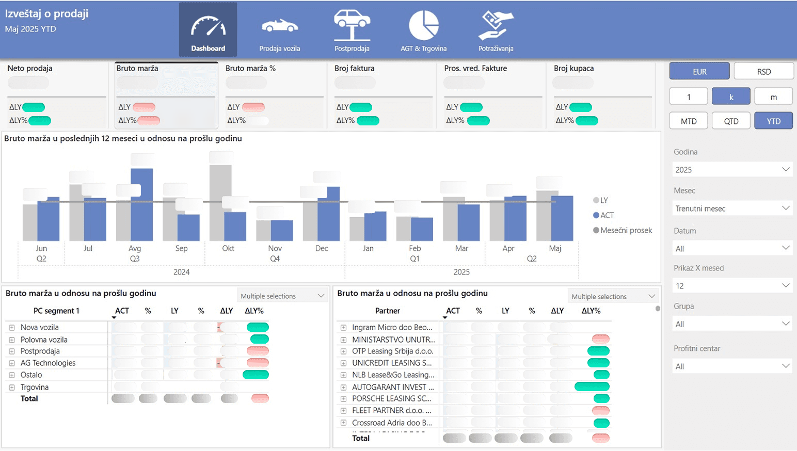Click the partner table scrollbar handle
The height and width of the screenshot is (451, 797).
coord(658,309)
